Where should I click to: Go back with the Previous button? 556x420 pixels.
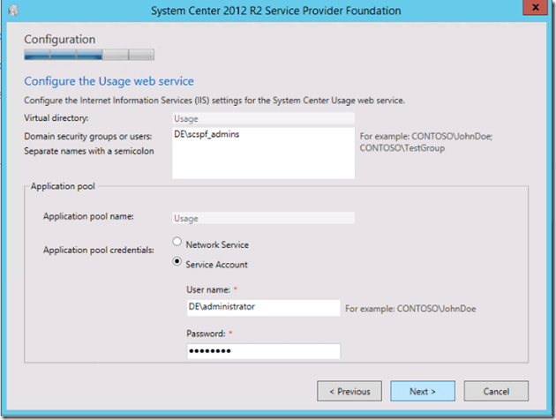coord(349,391)
